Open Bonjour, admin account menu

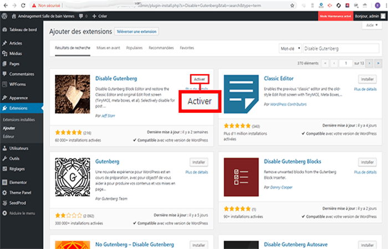tap(370, 16)
